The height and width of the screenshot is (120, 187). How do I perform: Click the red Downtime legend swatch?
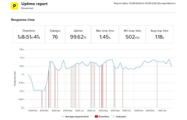click(96, 116)
